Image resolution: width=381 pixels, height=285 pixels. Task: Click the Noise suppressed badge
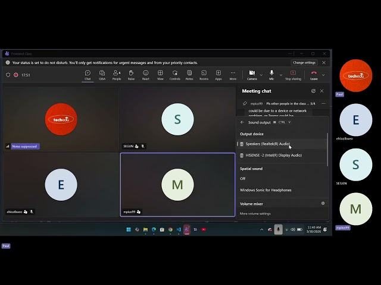click(x=25, y=147)
